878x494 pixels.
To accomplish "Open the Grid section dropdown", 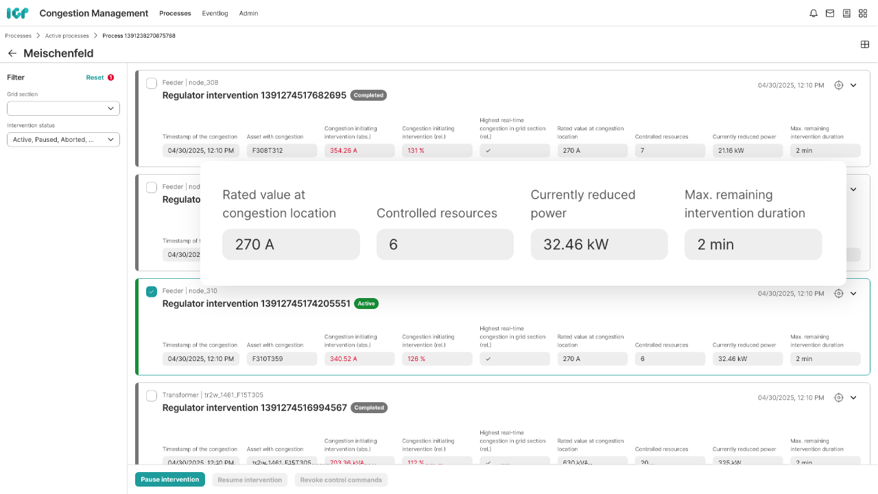I will 62,108.
